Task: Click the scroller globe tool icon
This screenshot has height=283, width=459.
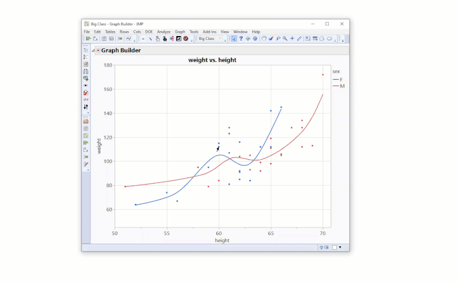Action: tap(255, 39)
